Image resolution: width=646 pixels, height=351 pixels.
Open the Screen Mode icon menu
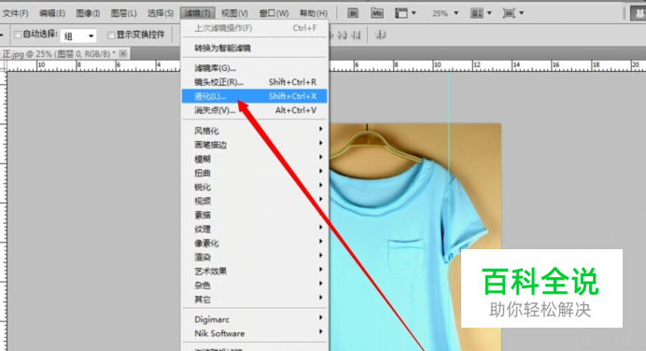click(x=513, y=13)
